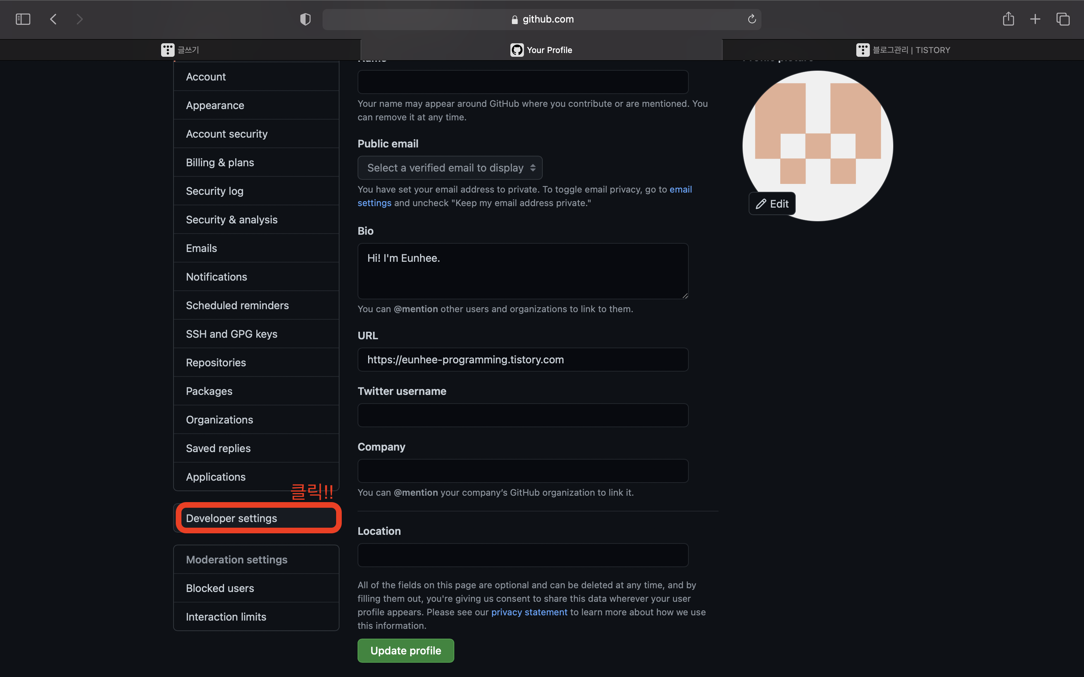This screenshot has width=1084, height=677.
Task: Click the privacy shield icon
Action: [x=305, y=19]
